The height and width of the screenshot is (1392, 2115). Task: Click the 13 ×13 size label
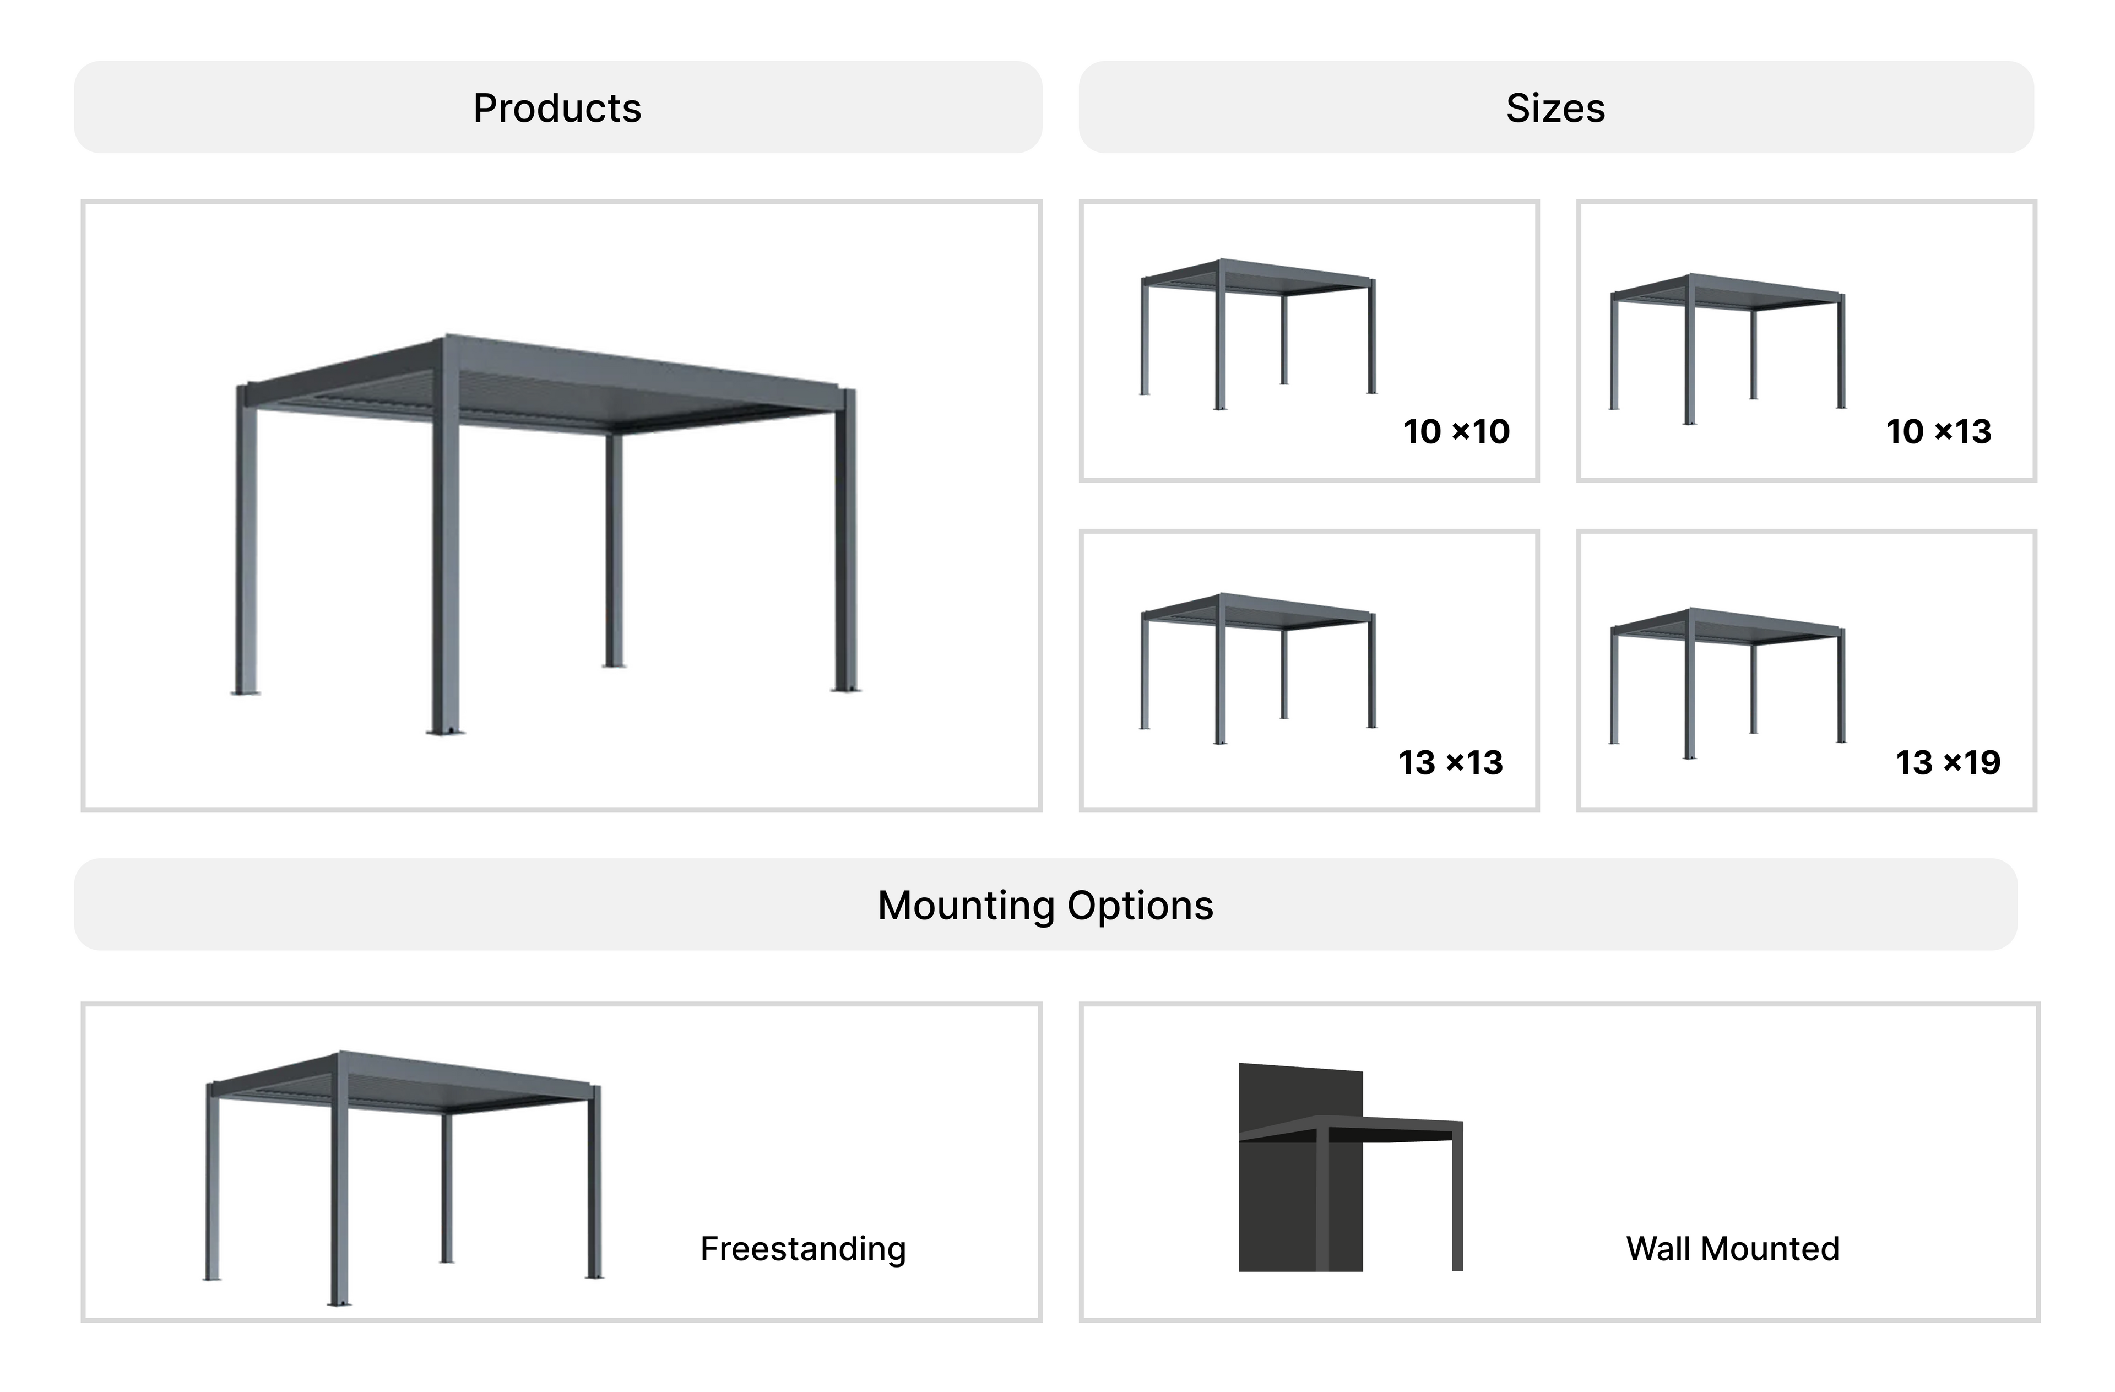click(x=1450, y=763)
